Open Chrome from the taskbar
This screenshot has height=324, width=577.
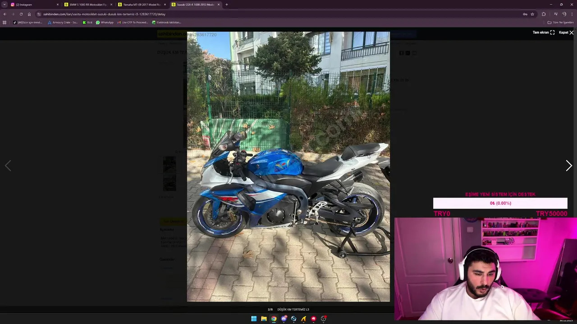274,319
